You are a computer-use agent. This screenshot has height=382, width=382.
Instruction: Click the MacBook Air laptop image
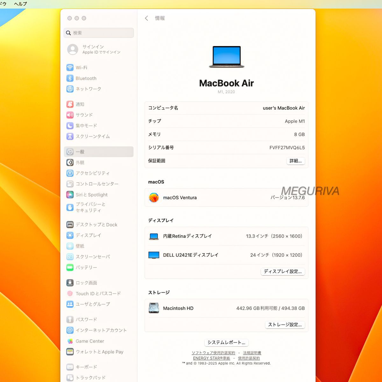click(x=227, y=57)
